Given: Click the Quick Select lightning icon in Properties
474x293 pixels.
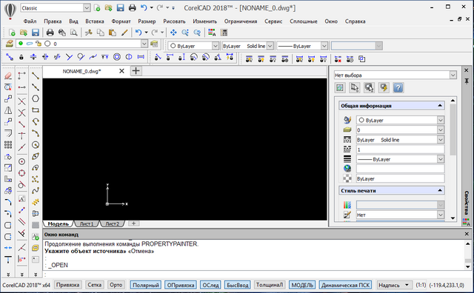Looking at the screenshot, I should pyautogui.click(x=384, y=87).
